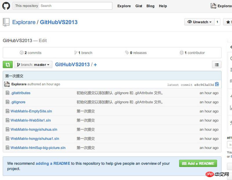
Task: Open the WebMatrix-hongyishuhua.sln file
Action: point(34,129)
